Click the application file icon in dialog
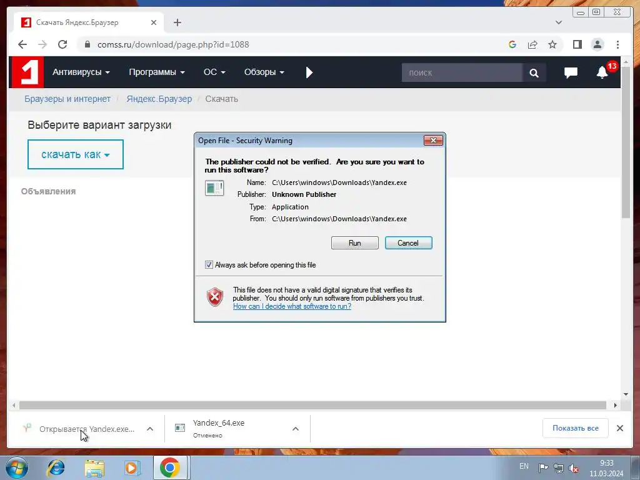Viewport: 640px width, 480px height. 214,187
